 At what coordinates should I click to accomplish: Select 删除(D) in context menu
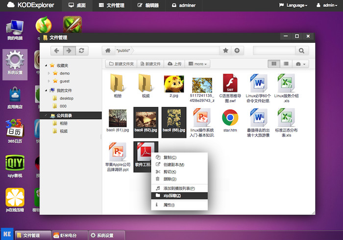[x=179, y=179]
